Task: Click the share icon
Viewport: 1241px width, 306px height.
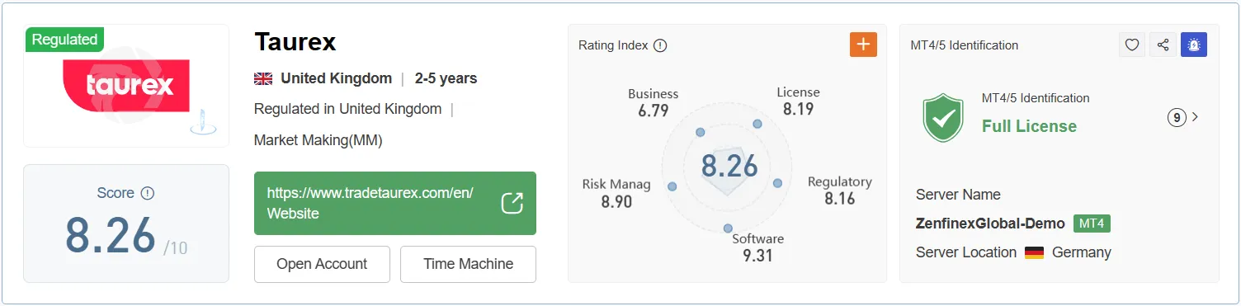Action: tap(1163, 45)
